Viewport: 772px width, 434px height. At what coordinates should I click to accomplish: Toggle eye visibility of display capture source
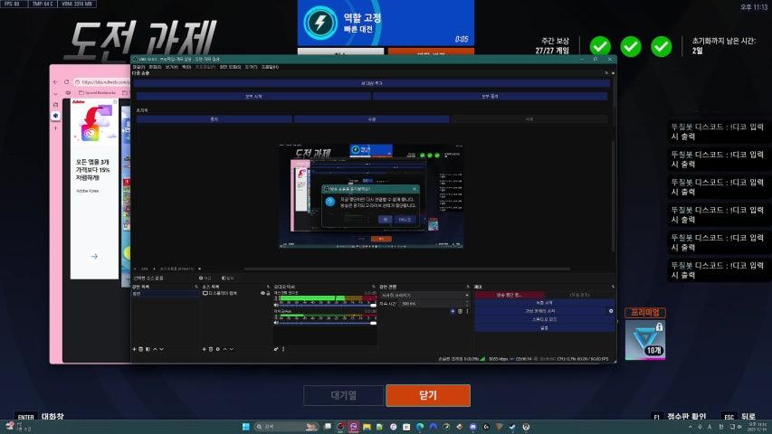click(262, 293)
